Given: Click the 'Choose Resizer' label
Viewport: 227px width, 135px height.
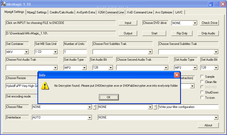Looking at the screenshot, I should point(16,78).
